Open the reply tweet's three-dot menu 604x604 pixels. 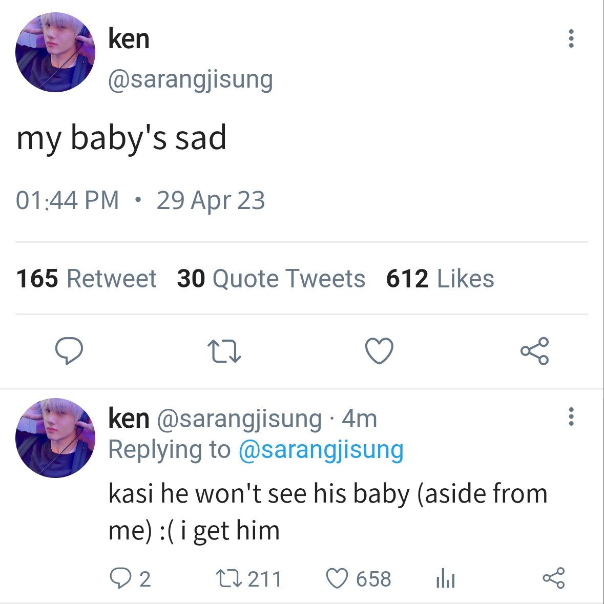[x=571, y=416]
